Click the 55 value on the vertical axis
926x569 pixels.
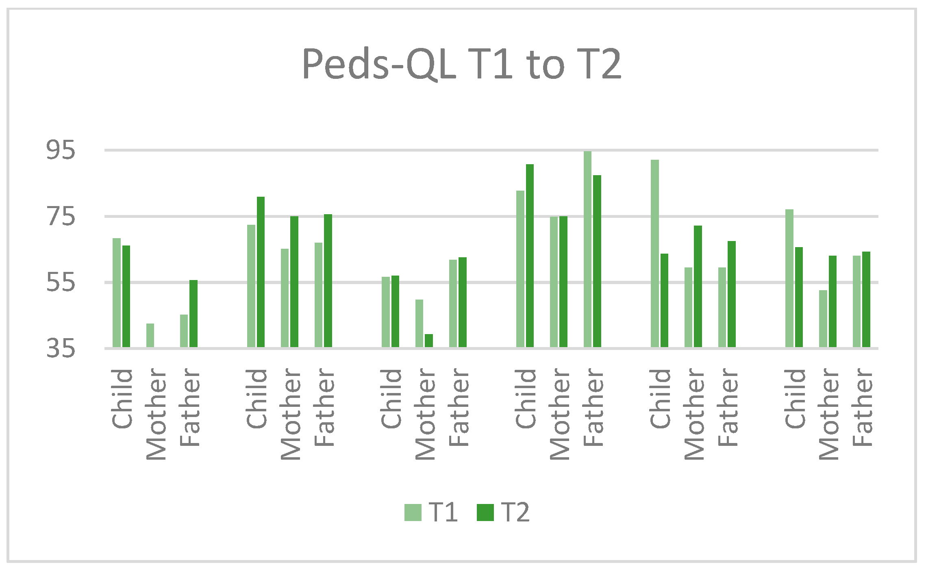[61, 282]
